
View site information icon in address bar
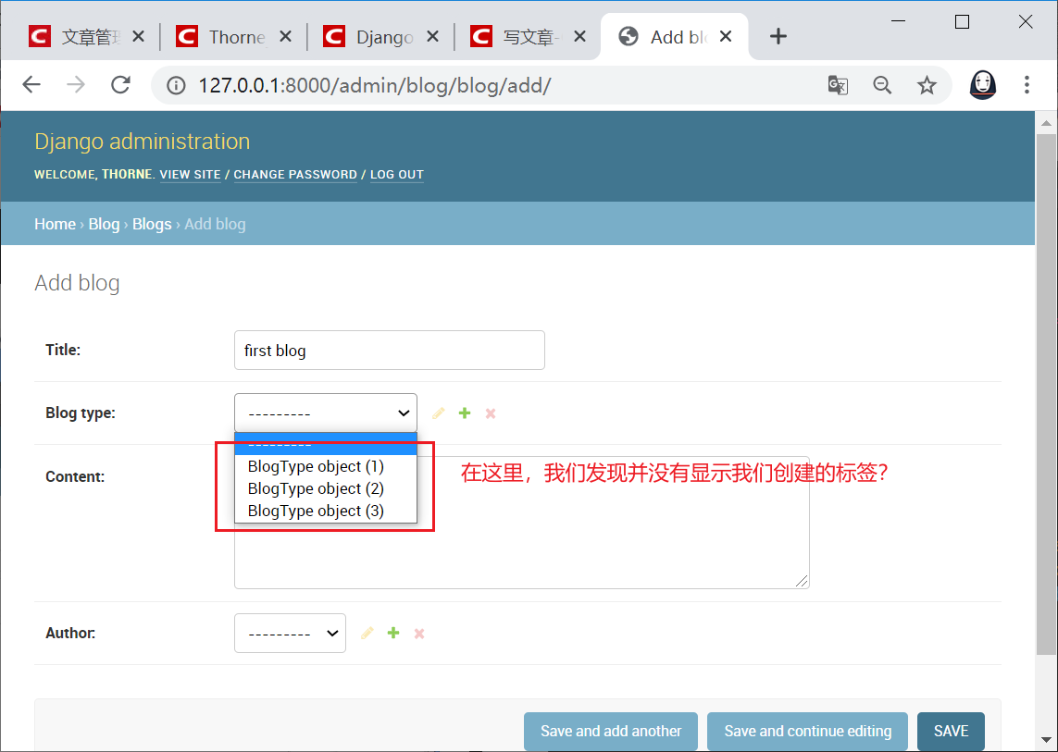tap(176, 86)
